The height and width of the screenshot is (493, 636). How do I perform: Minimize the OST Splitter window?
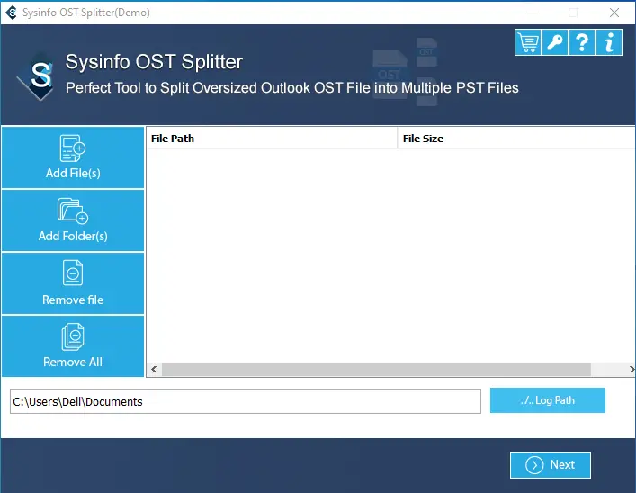(533, 13)
